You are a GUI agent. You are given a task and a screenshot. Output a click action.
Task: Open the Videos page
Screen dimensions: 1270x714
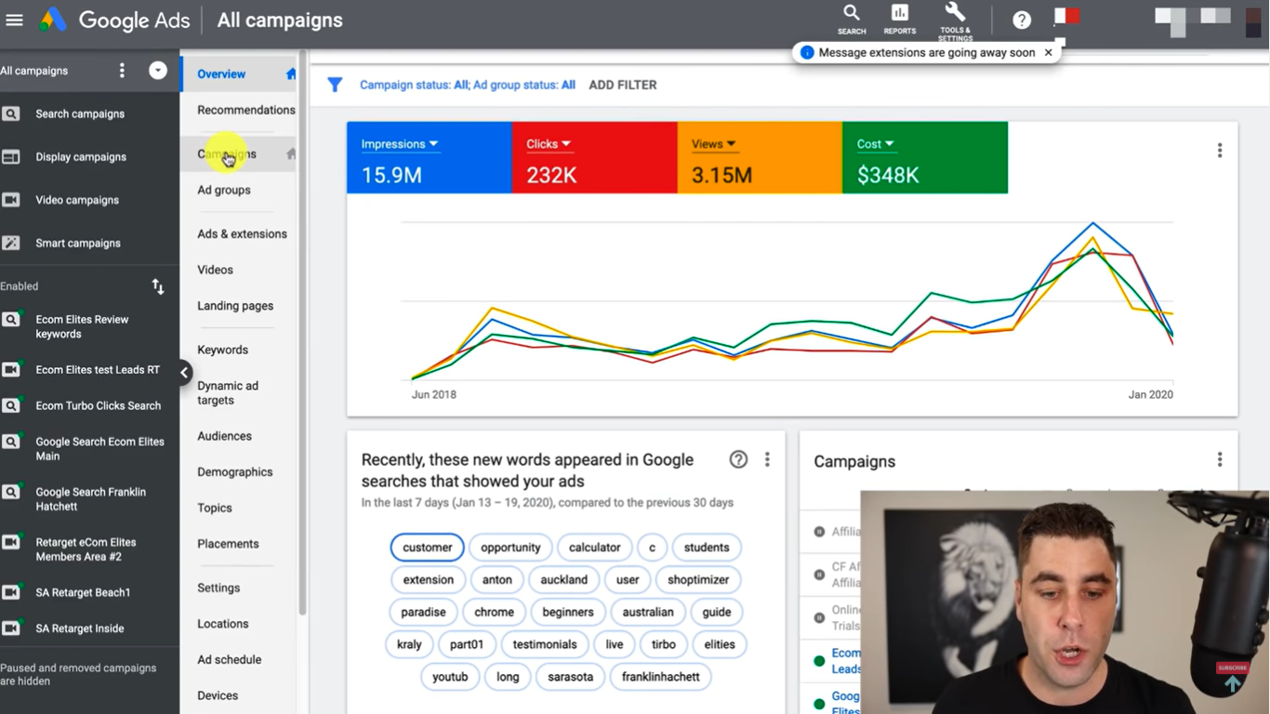(x=215, y=270)
